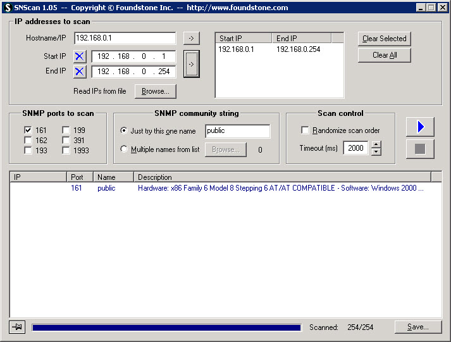Enable SNMP port 199
451x342 pixels.
(66, 130)
